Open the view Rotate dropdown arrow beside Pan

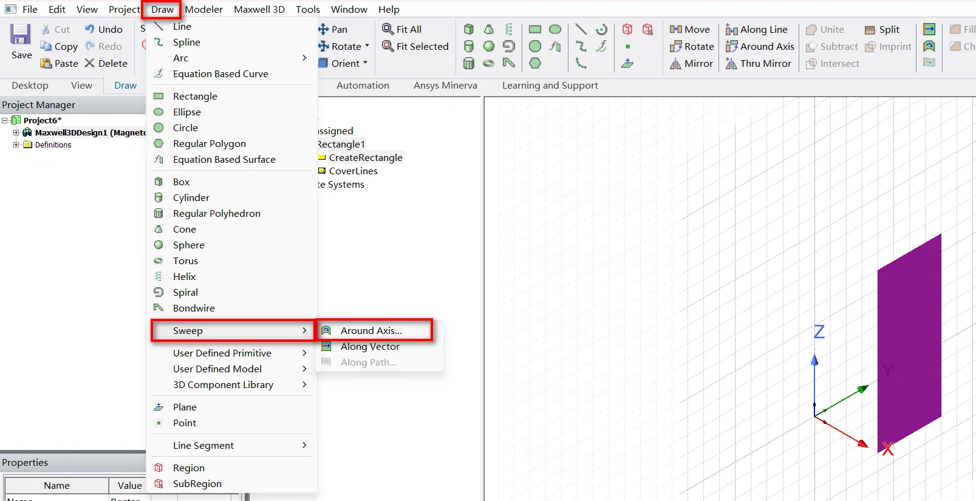[367, 46]
